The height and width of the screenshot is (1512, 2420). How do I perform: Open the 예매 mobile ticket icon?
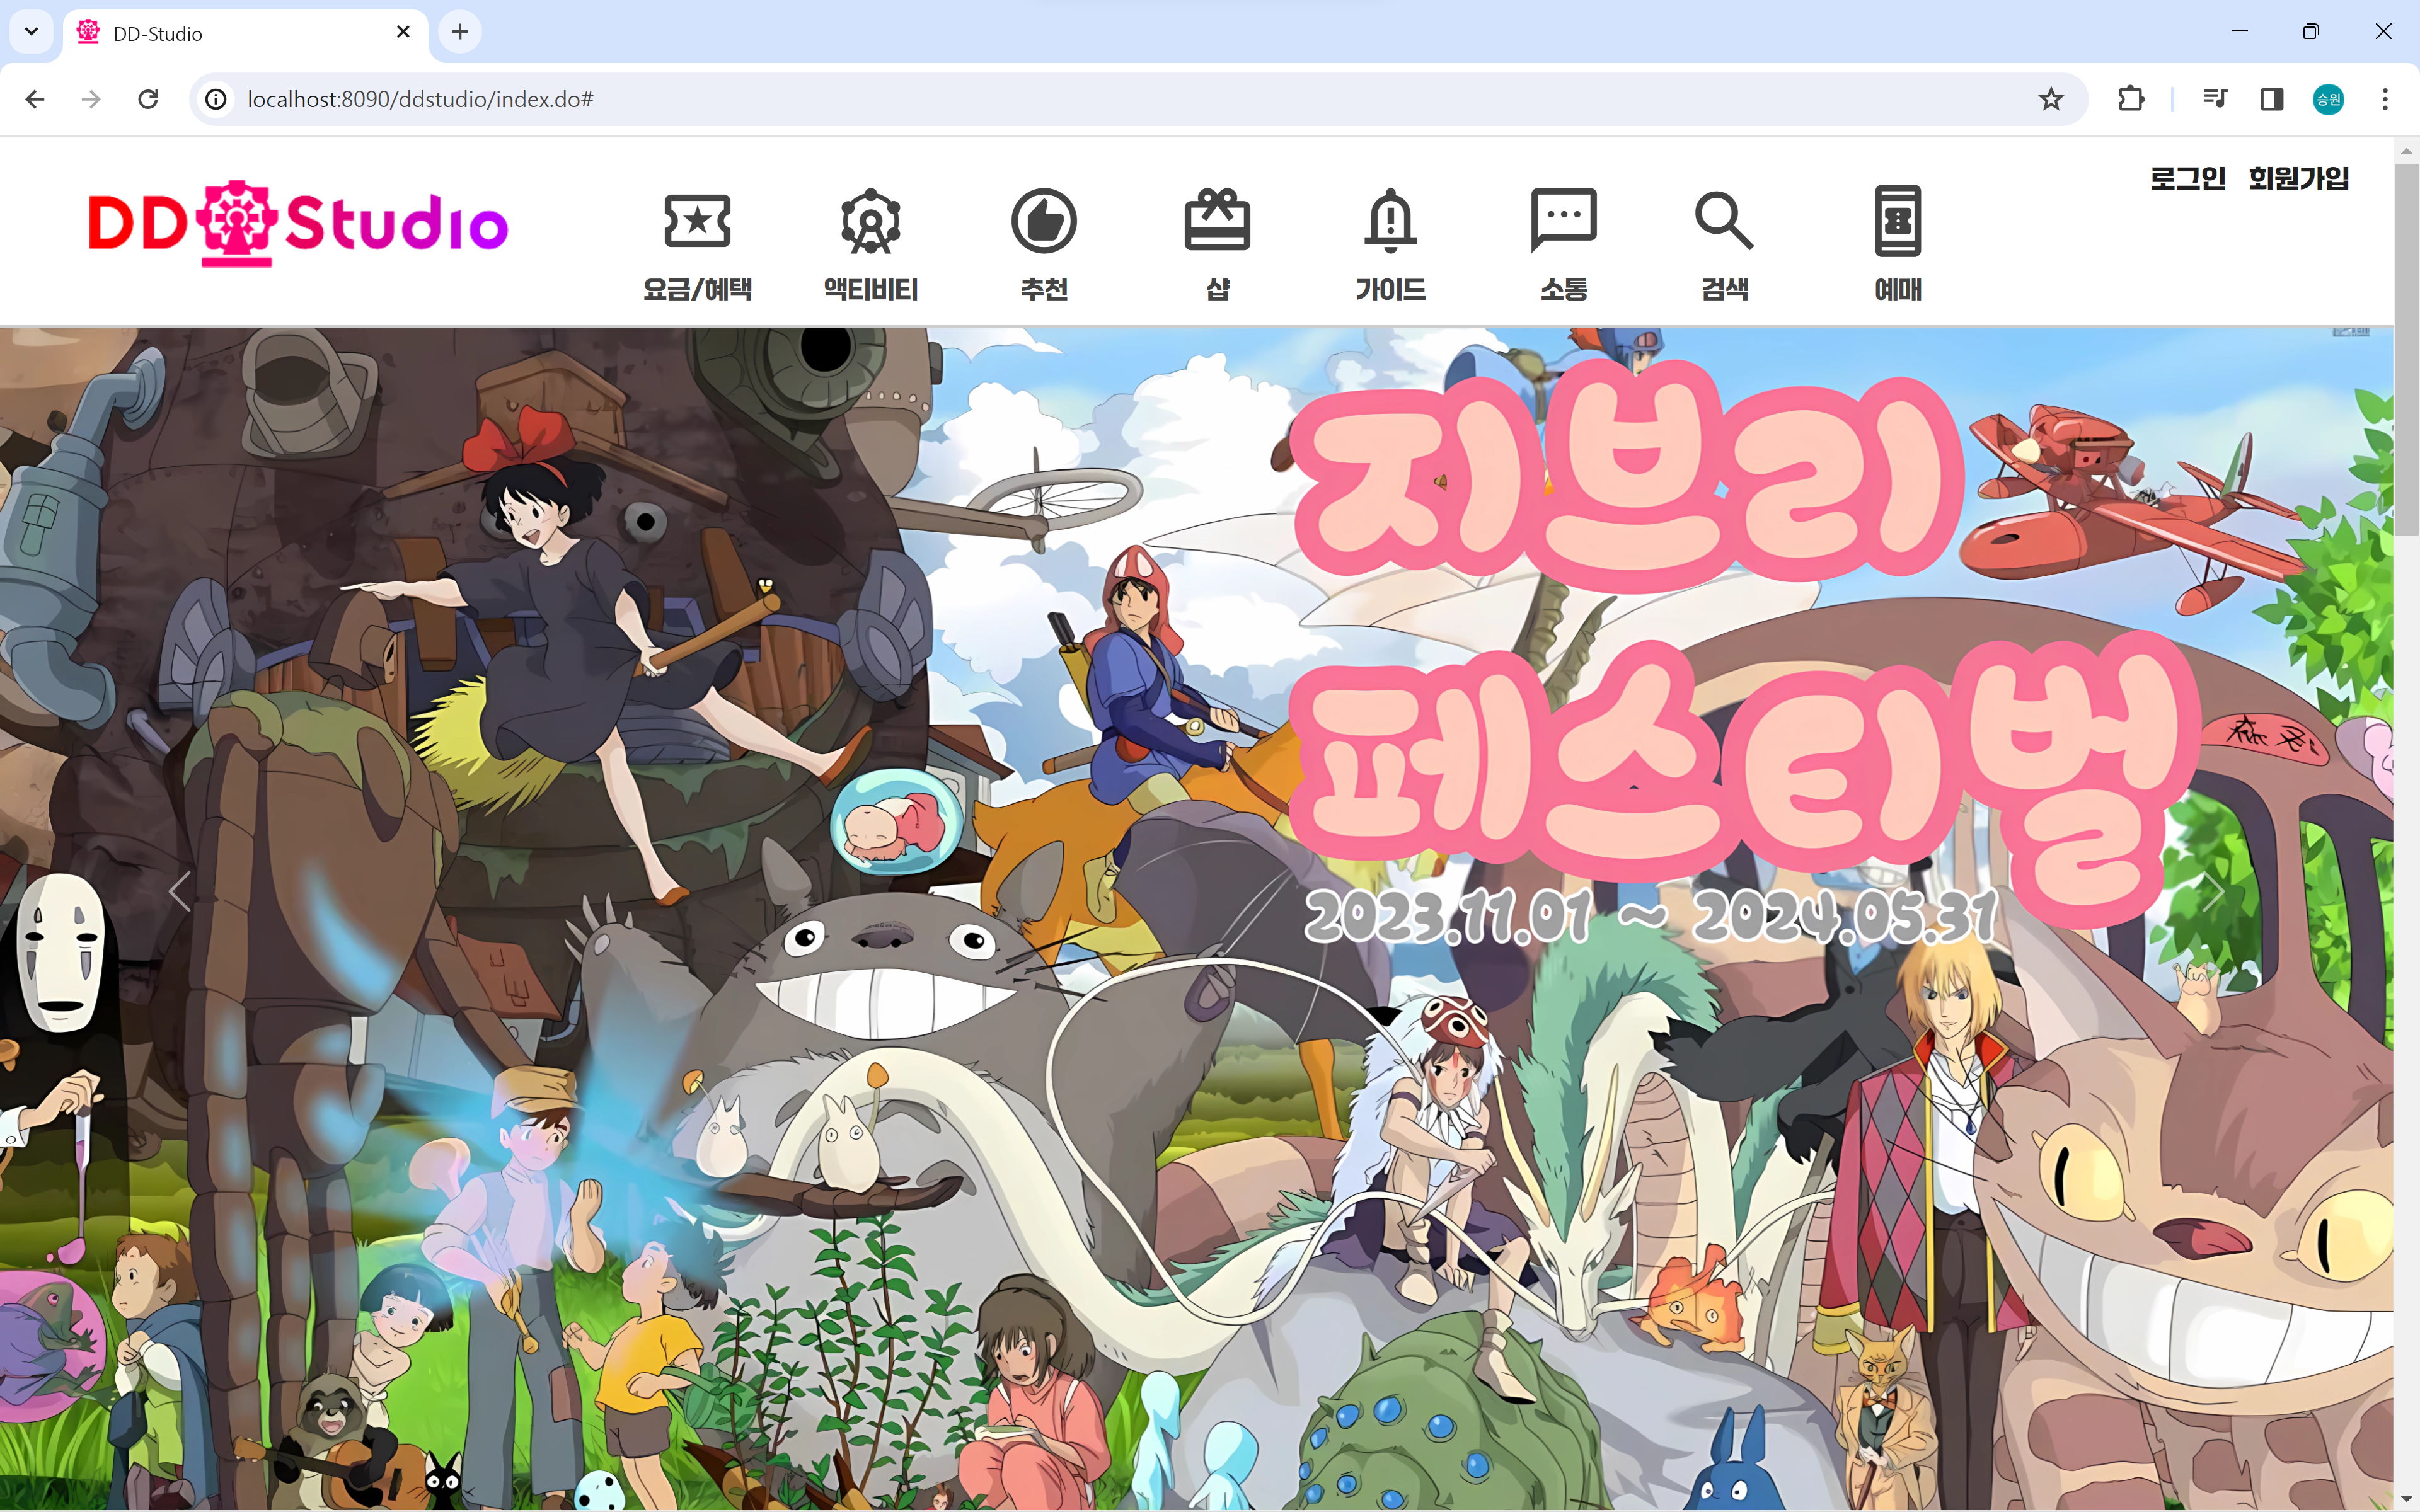[x=1898, y=221]
